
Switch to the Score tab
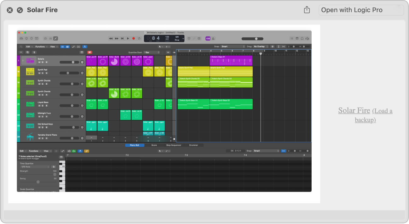[154, 145]
